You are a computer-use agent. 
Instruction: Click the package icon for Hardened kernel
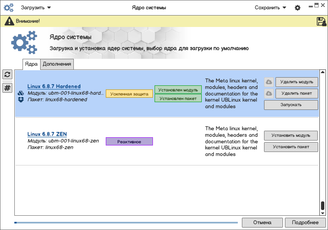click(20, 100)
